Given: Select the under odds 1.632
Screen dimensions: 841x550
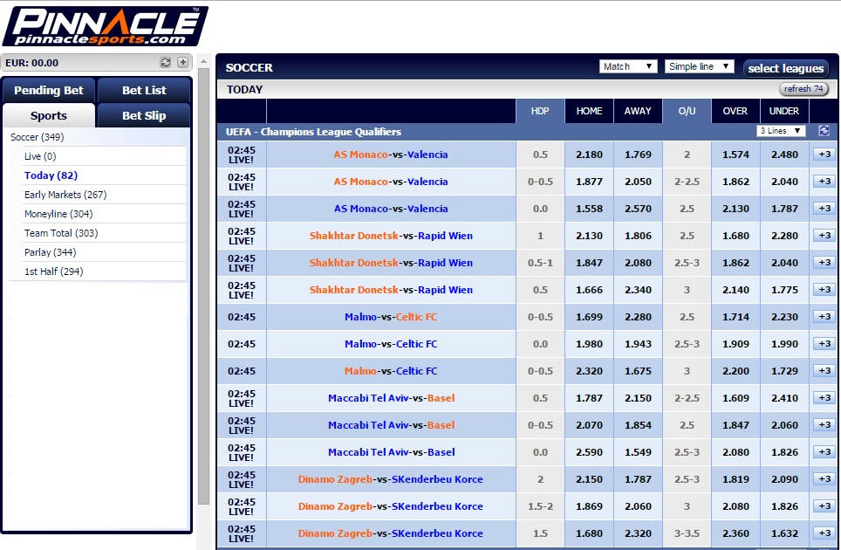Looking at the screenshot, I should coord(784,533).
